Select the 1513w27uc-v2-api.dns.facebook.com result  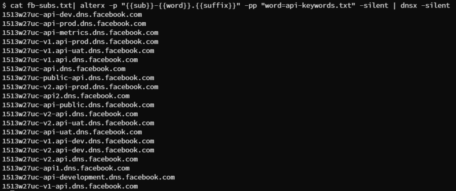pyautogui.click(x=70, y=114)
